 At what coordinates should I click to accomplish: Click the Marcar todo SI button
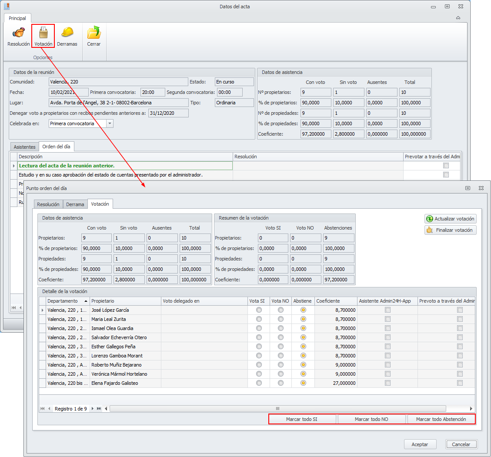pos(302,419)
